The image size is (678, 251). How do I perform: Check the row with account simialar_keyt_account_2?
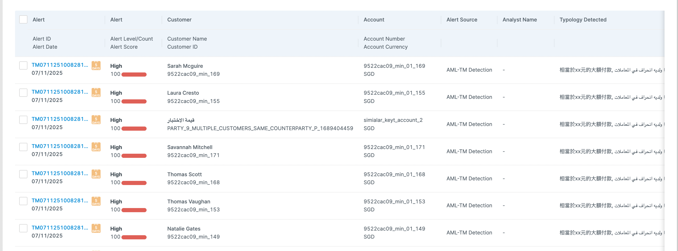[23, 120]
